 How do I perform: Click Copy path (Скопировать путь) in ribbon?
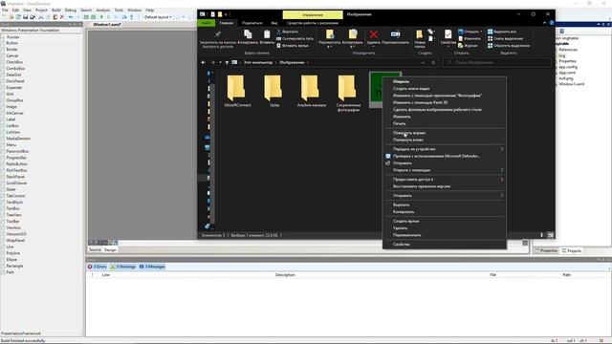295,38
